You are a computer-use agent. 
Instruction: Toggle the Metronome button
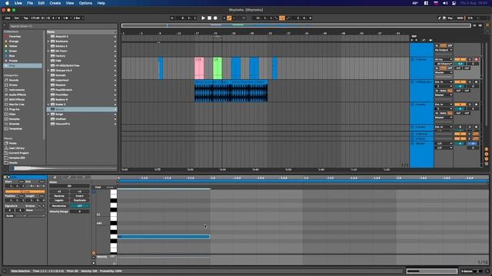tap(65, 18)
